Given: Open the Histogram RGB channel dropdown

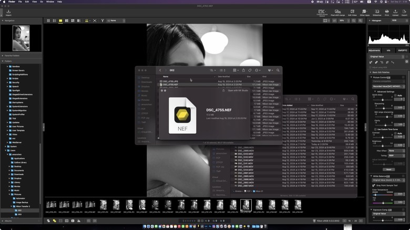Looking at the screenshot, I should (399, 20).
